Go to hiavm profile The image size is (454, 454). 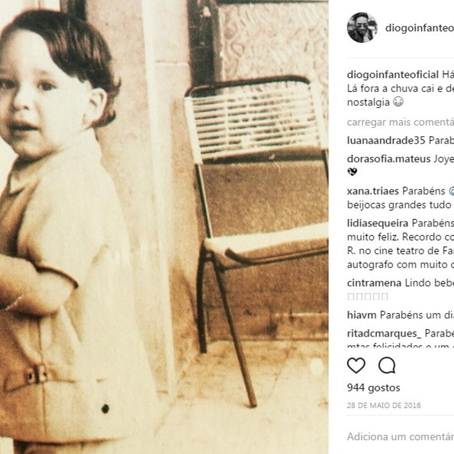[x=362, y=315]
